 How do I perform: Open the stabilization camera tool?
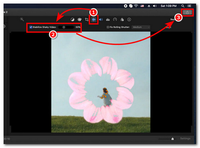click(94, 20)
